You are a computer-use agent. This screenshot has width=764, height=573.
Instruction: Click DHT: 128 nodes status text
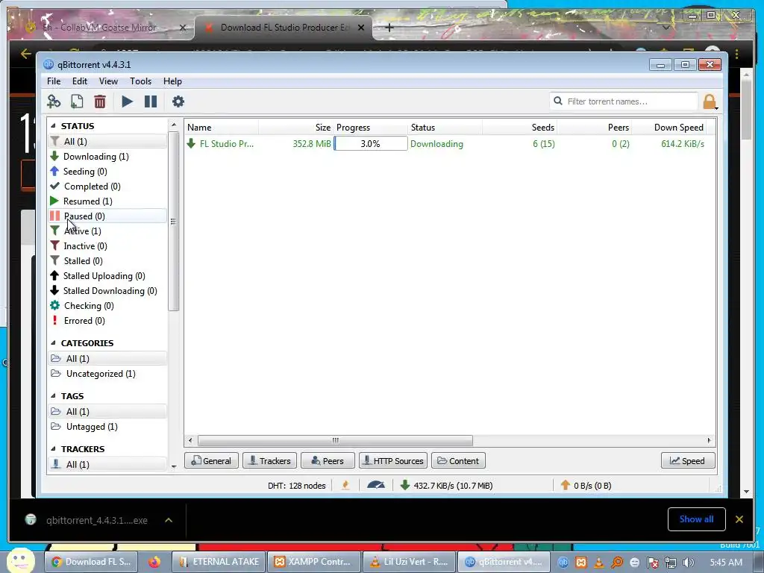(x=296, y=485)
